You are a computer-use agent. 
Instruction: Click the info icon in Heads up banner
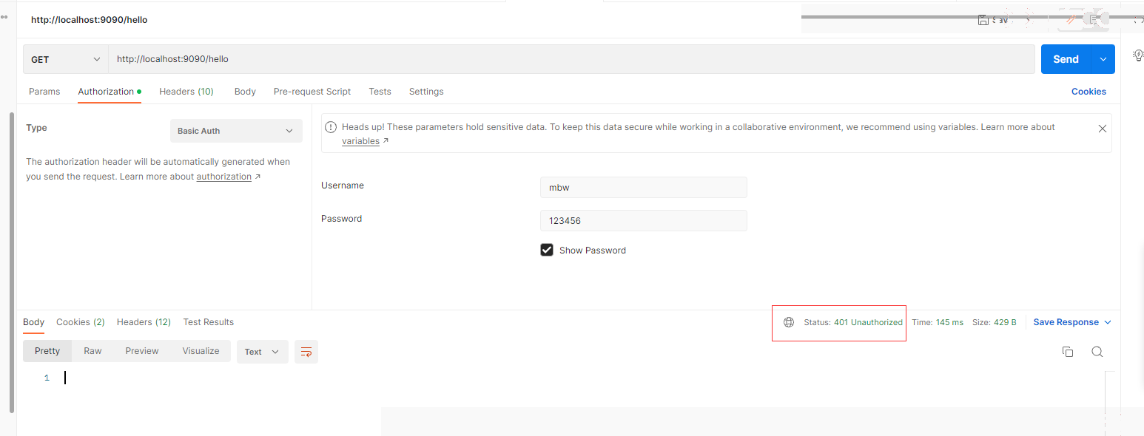tap(331, 127)
